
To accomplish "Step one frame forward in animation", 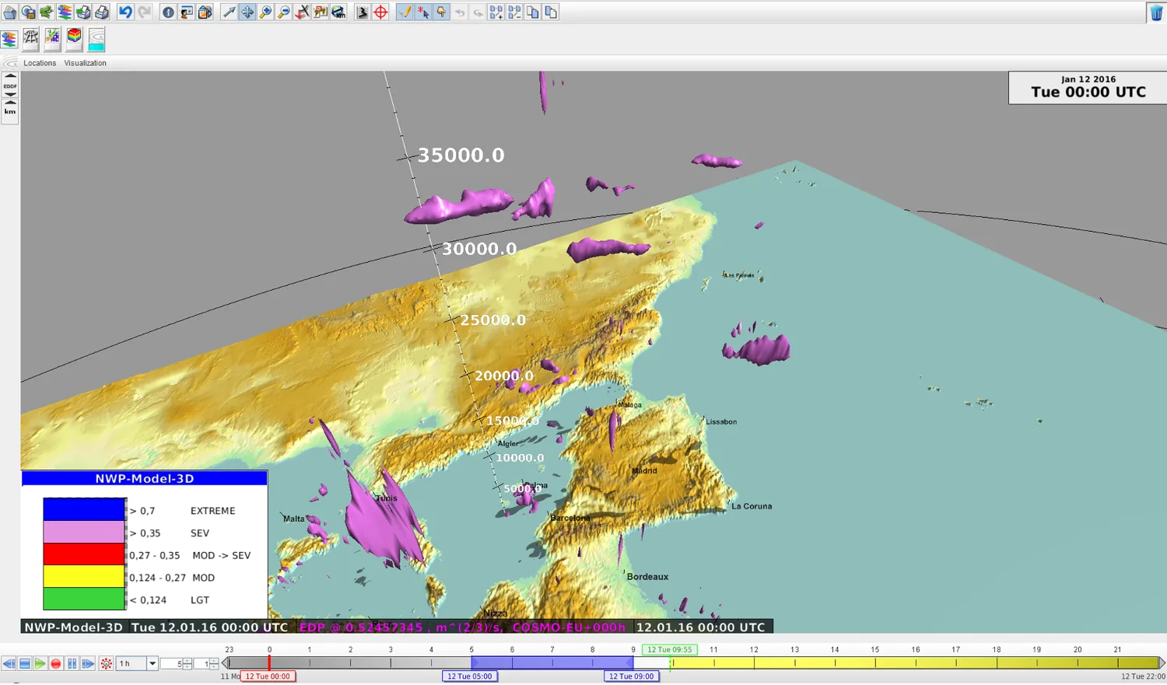I will tap(88, 663).
